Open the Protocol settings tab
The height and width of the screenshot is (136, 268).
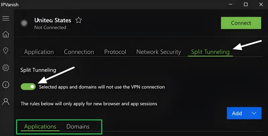(115, 52)
